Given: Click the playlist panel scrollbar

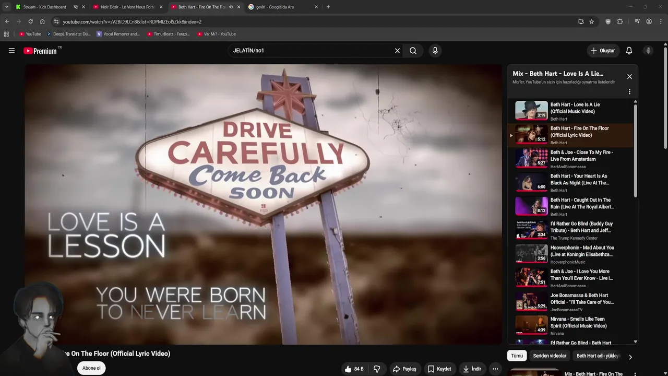Looking at the screenshot, I should [x=635, y=151].
